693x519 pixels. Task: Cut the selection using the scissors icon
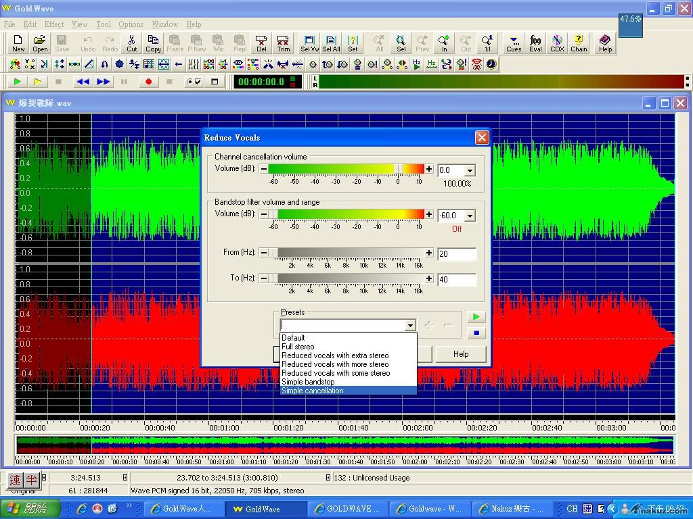click(x=132, y=43)
